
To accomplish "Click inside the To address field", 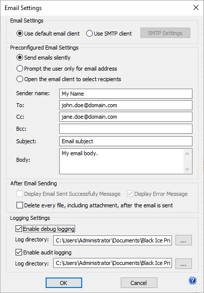I will 126,105.
